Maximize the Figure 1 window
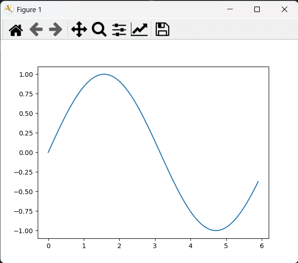298x263 pixels. [x=257, y=9]
